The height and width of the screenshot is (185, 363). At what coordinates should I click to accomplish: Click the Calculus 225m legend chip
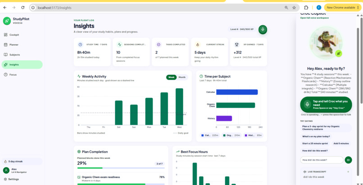[x=210, y=135]
